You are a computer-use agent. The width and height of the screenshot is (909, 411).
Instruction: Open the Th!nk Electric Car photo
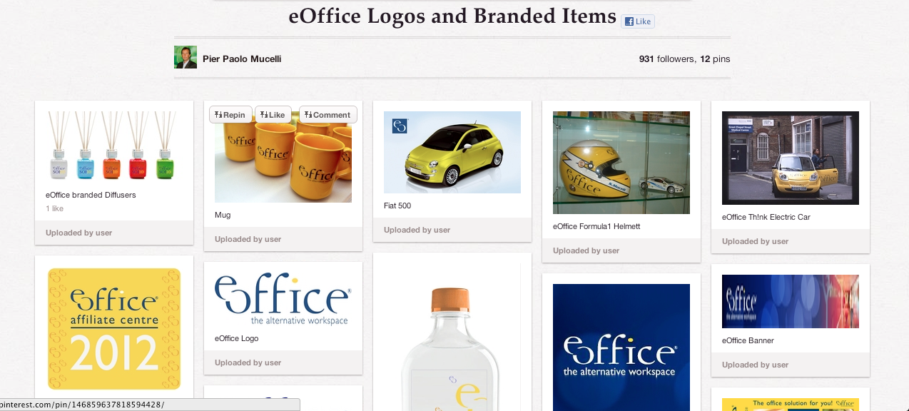[791, 158]
